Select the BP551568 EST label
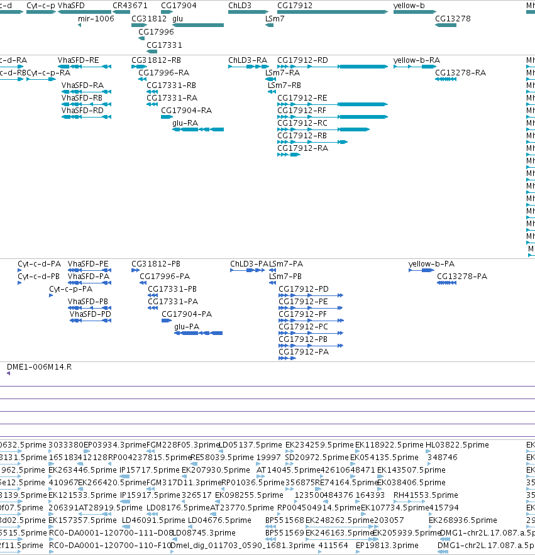This screenshot has height=555, width=535. click(x=285, y=520)
